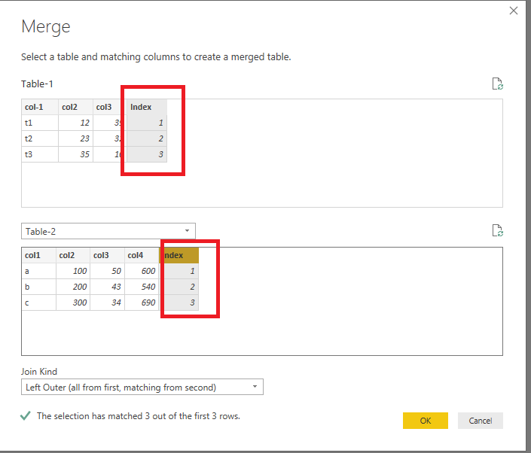Select col2 header in Table-1
Image resolution: width=531 pixels, height=453 pixels.
[x=76, y=107]
